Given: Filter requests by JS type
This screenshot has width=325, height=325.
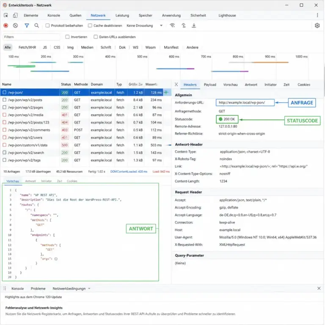Looking at the screenshot, I should (45, 47).
